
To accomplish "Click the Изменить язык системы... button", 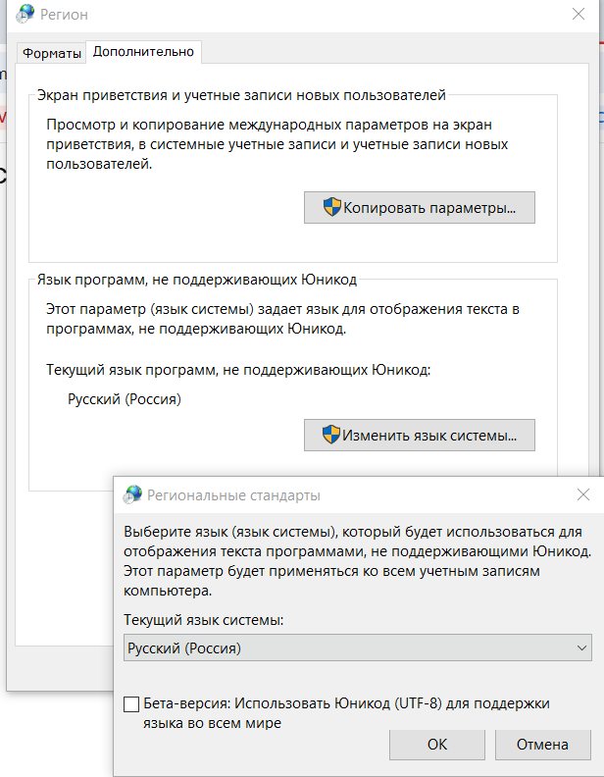I will pyautogui.click(x=420, y=435).
